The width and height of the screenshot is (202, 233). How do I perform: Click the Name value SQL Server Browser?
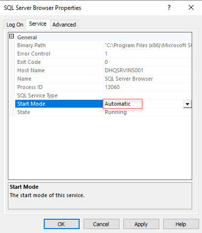tap(129, 79)
